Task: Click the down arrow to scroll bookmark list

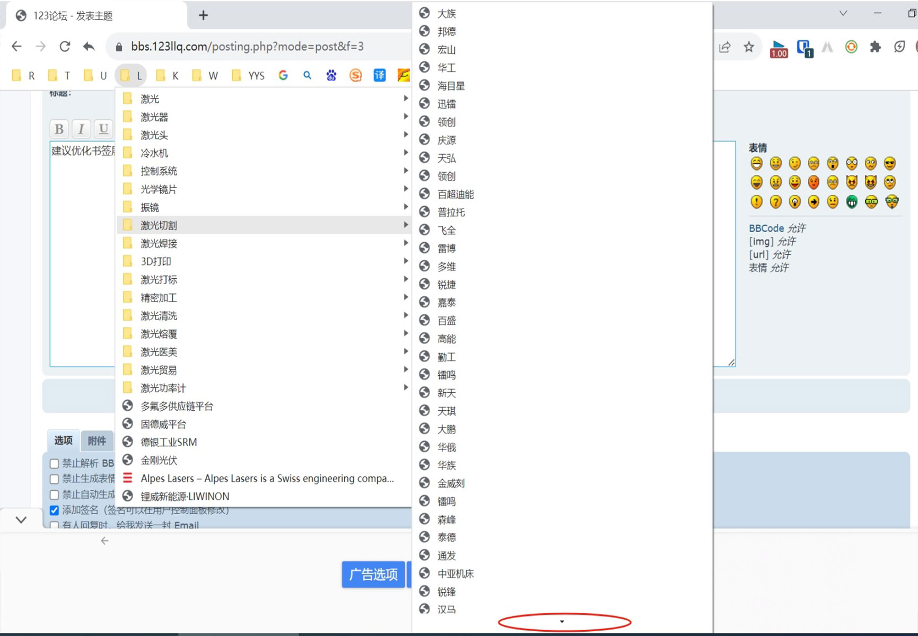Action: pyautogui.click(x=562, y=622)
